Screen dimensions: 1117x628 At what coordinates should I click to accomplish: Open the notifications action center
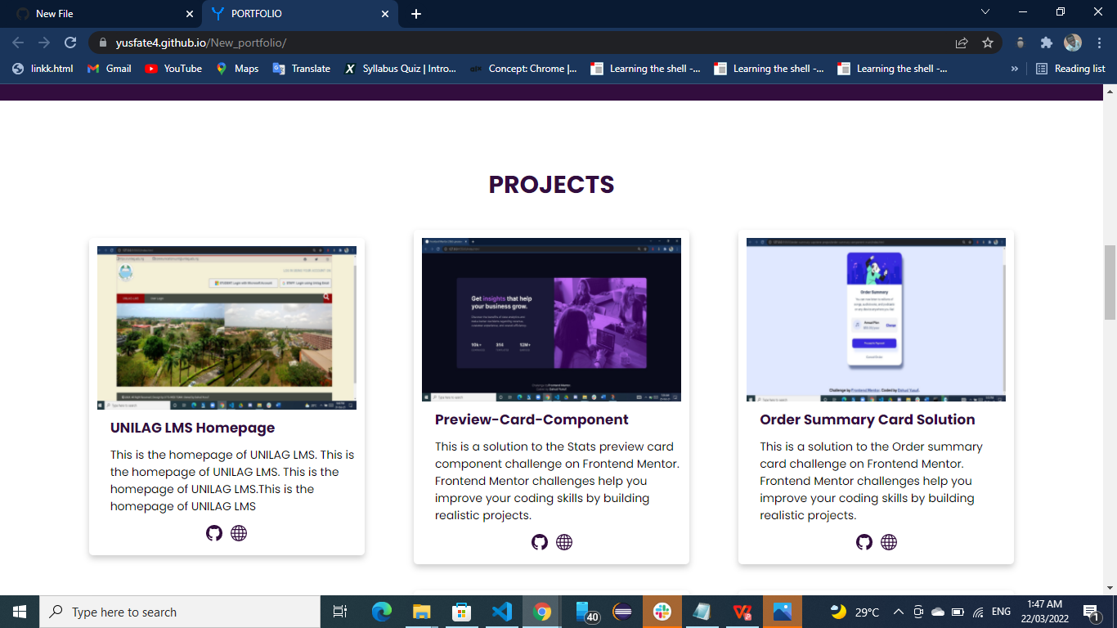(1090, 612)
